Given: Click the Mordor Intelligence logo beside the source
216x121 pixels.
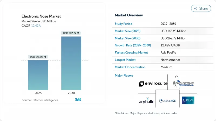Looking at the screenshot, I should click(x=78, y=100).
